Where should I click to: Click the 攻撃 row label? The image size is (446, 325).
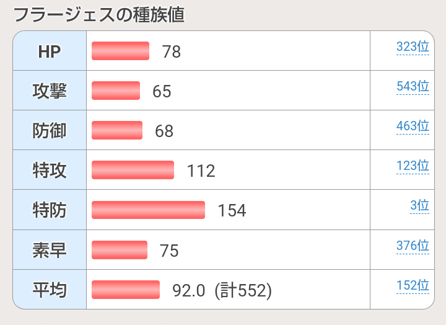coord(50,91)
